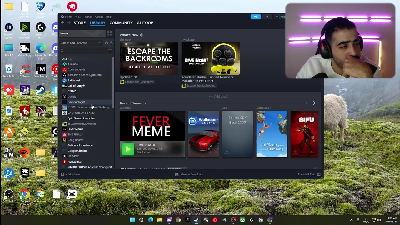400x225 pixels.
Task: Select Demonologist in the game list
Action: coord(86,102)
